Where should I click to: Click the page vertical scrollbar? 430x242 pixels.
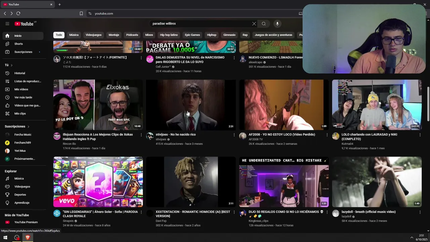click(428, 104)
